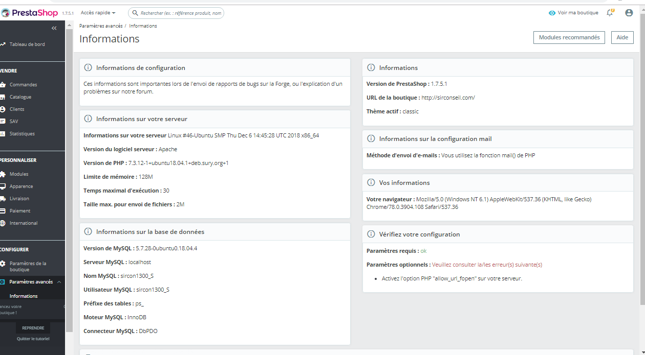Open the International menu
645x355 pixels.
tap(24, 223)
